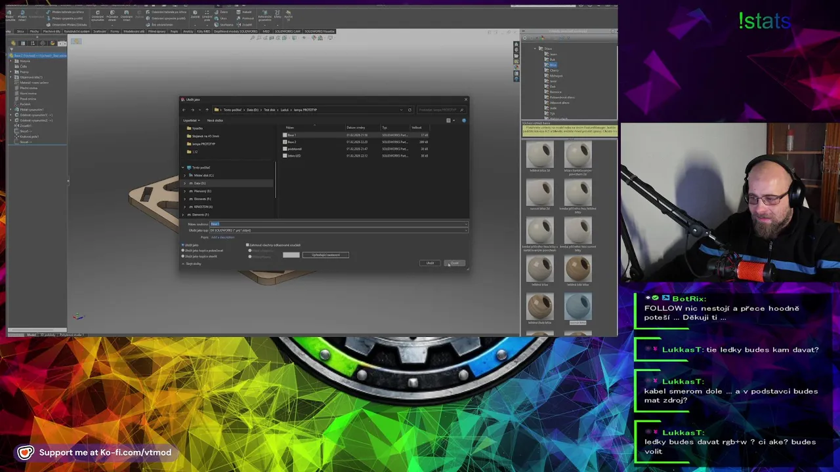Open the Plechové díly ribbon tab
This screenshot has height=472, width=840.
point(52,31)
